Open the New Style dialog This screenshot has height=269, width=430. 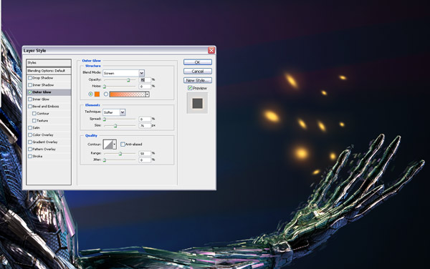click(x=198, y=80)
